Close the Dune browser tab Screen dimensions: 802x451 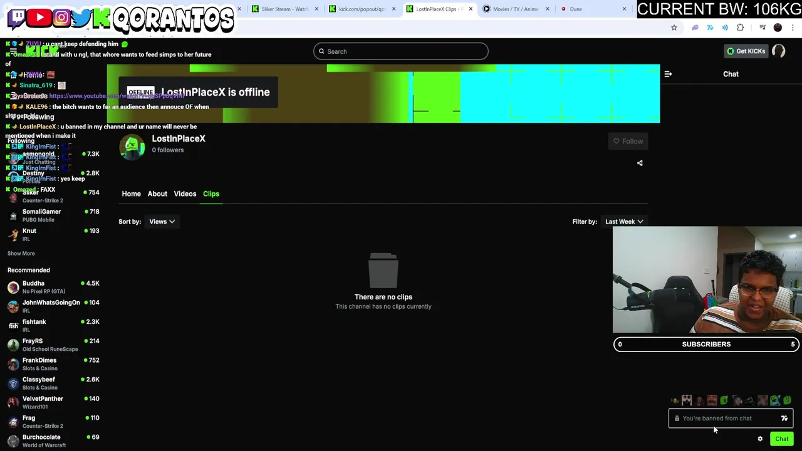(624, 9)
